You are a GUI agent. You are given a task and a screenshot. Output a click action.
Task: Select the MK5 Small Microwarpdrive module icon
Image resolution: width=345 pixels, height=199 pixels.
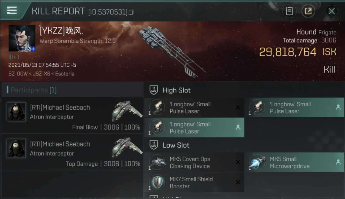tap(257, 162)
